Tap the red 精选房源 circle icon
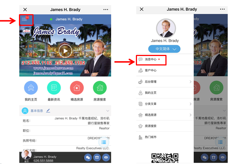The width and height of the screenshot is (235, 164). tap(77, 88)
